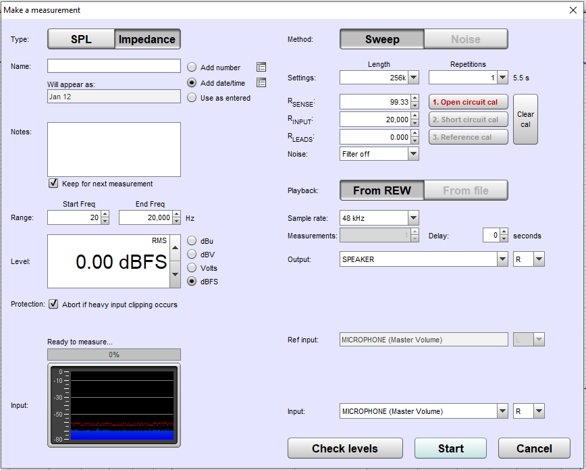
Task: Open the Sample rate dropdown
Action: click(413, 218)
